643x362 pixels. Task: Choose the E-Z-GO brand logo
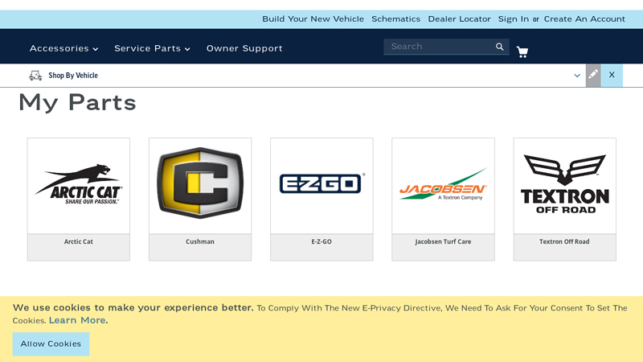click(x=321, y=184)
